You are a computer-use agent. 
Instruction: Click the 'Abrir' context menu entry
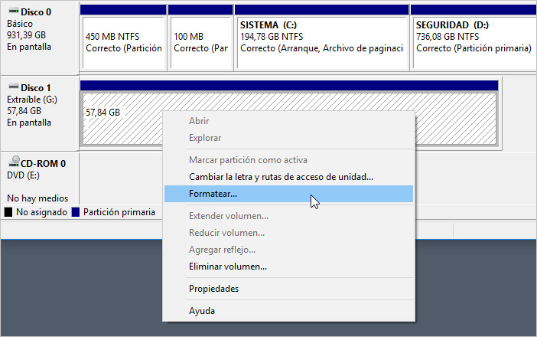199,121
